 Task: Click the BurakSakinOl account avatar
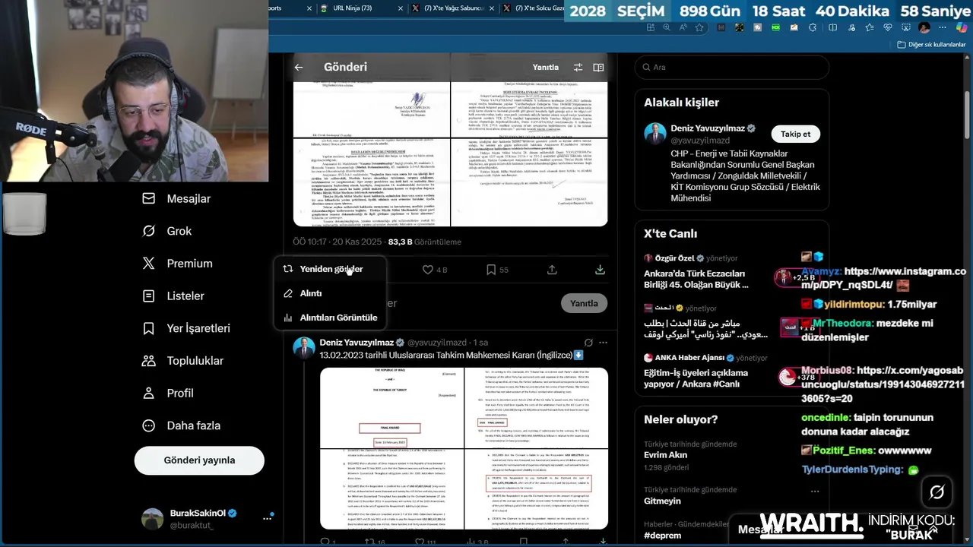(x=153, y=519)
